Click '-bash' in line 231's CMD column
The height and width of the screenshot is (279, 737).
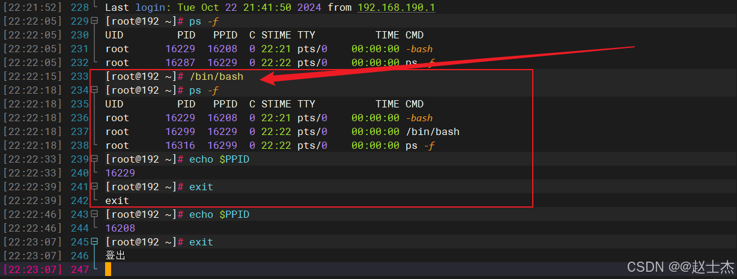(x=419, y=49)
